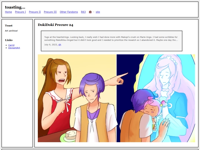This screenshot has height=150, width=200.
Task: Click the 'Tugs at the heartstrings' description paragraph
Action: tap(111, 39)
